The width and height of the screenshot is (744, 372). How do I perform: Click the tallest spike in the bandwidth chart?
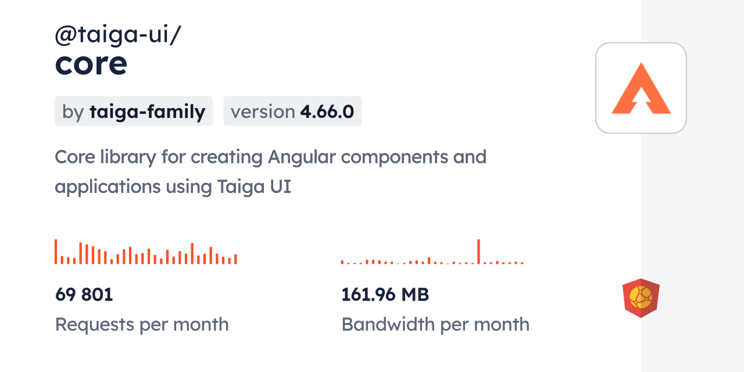[x=478, y=252]
